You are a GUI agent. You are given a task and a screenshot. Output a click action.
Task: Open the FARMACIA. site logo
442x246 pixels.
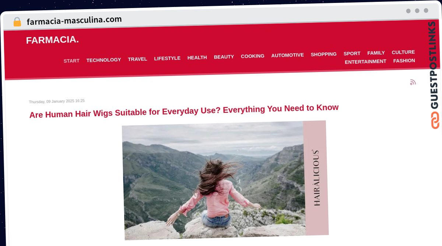52,40
